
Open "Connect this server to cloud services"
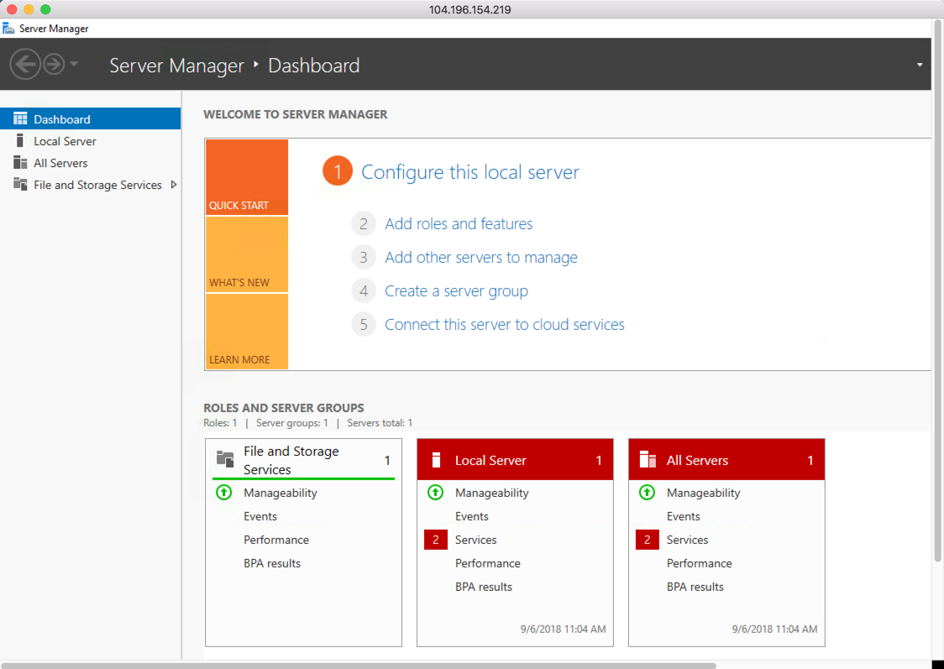[504, 324]
